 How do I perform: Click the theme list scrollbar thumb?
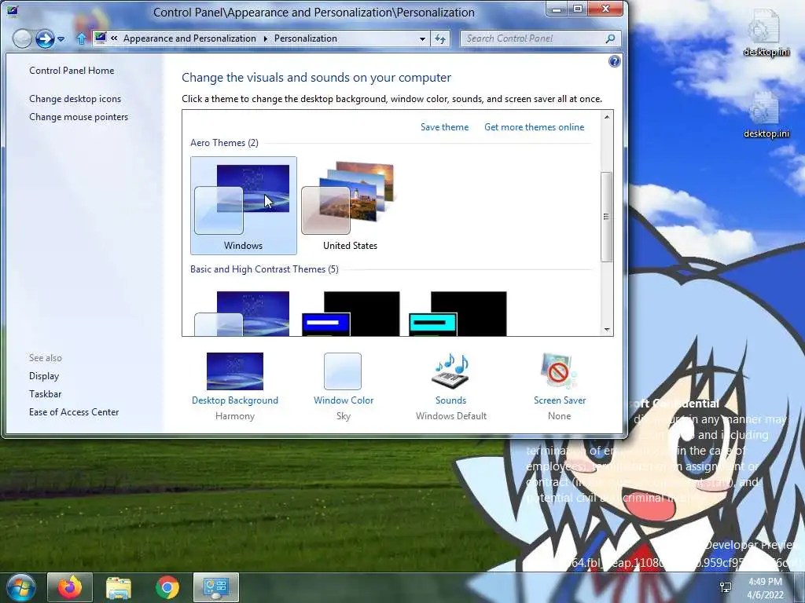(x=606, y=217)
